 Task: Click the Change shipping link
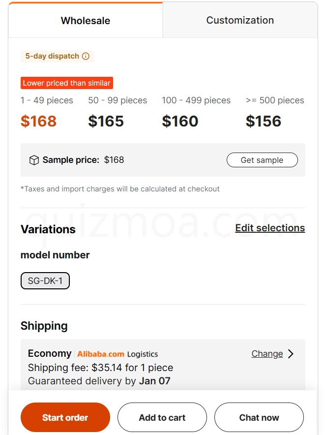point(267,354)
